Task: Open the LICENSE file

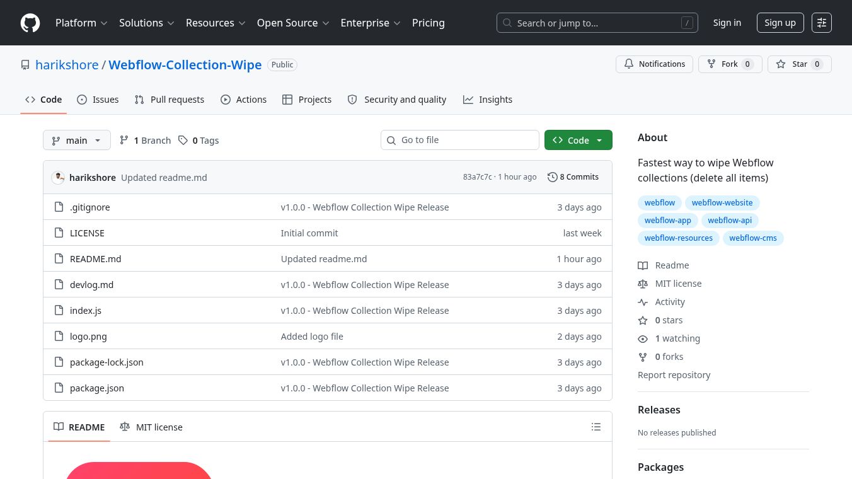Action: [x=87, y=233]
